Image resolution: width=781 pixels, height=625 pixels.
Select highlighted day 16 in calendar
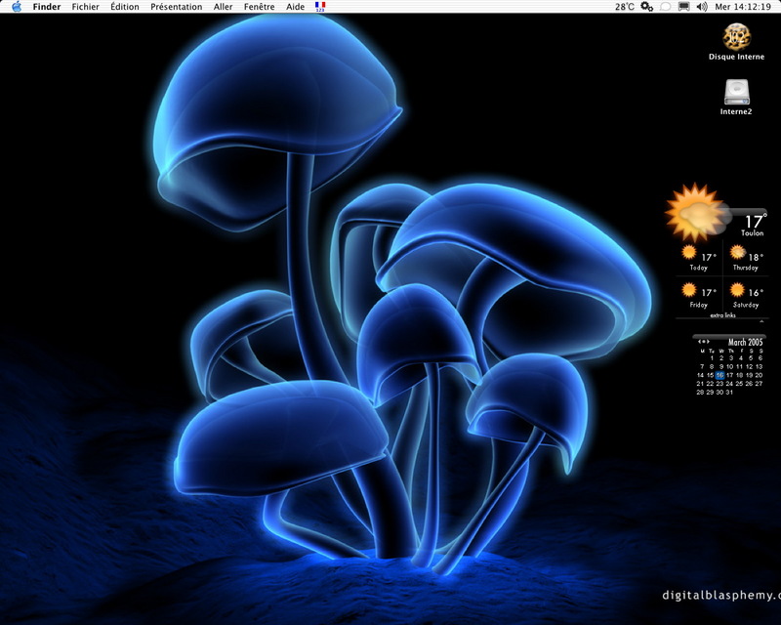(x=719, y=375)
